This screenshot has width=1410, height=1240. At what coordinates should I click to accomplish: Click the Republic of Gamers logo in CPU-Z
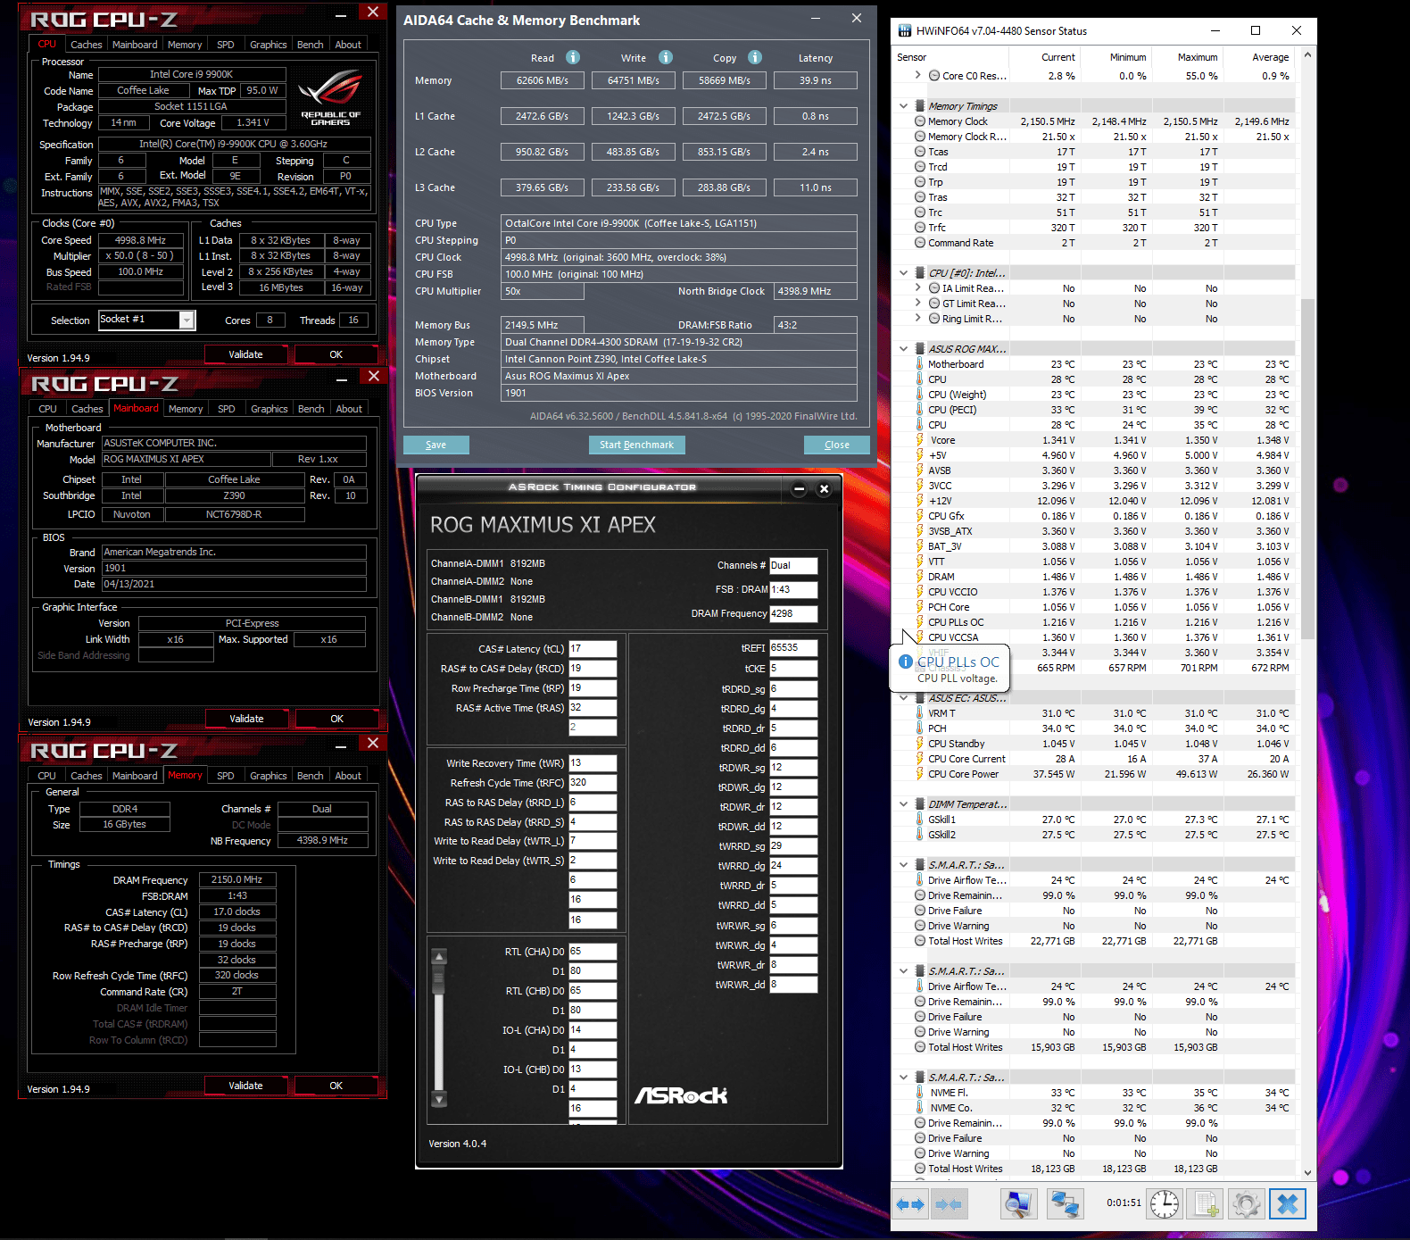tap(331, 96)
